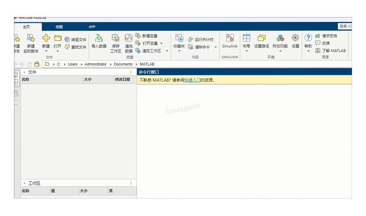Expand the 打开变量 (Open Variable) dropdown arrow
This screenshot has width=366, height=216.
pos(161,43)
